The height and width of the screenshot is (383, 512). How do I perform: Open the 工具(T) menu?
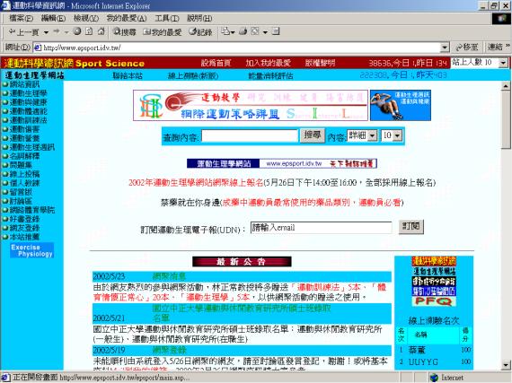click(167, 18)
